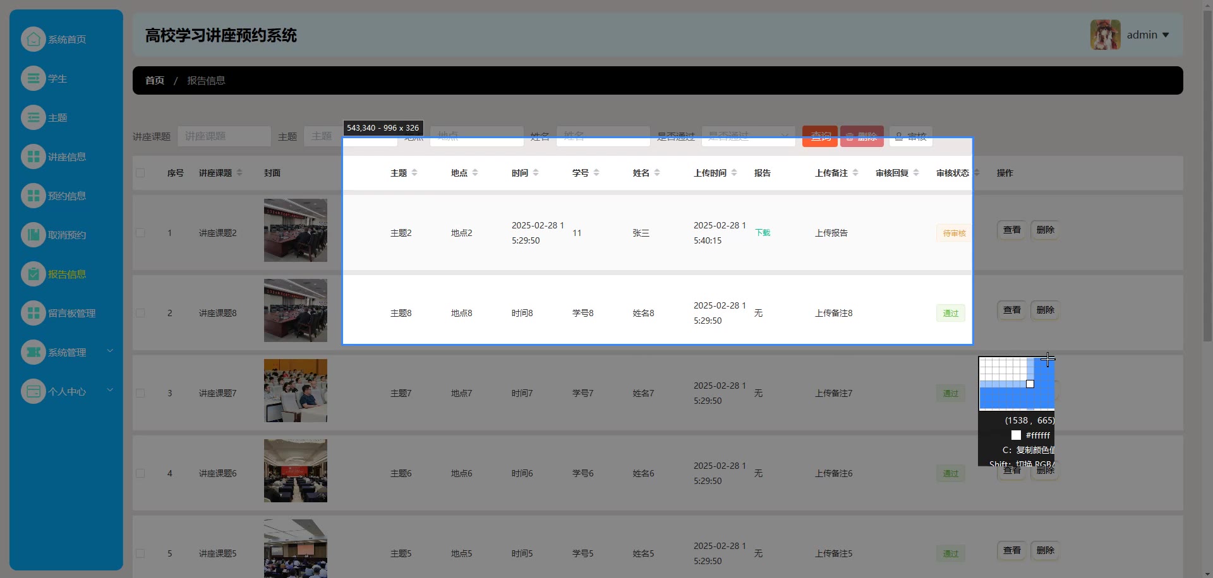The height and width of the screenshot is (578, 1213).
Task: Expand the 个人中心 sidebar submenu
Action: click(110, 391)
